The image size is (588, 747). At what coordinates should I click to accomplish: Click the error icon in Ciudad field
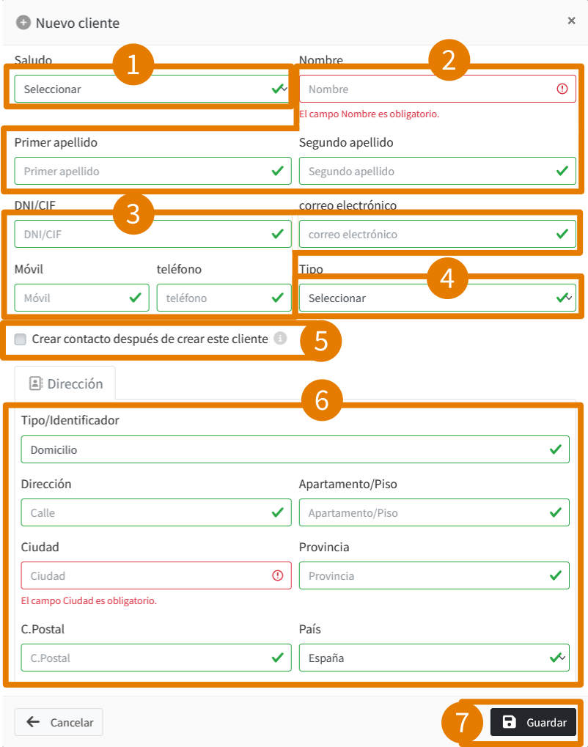tap(277, 575)
